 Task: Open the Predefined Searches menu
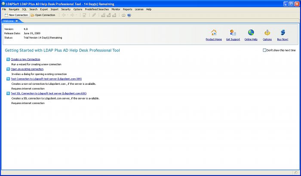click(97, 9)
